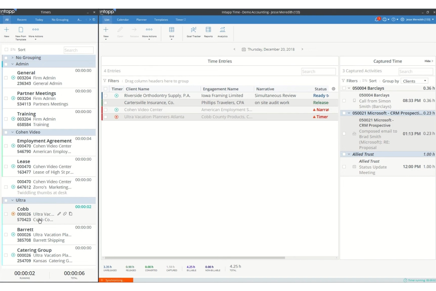Expand the No Grouping section
436x291 pixels.
tap(12, 57)
